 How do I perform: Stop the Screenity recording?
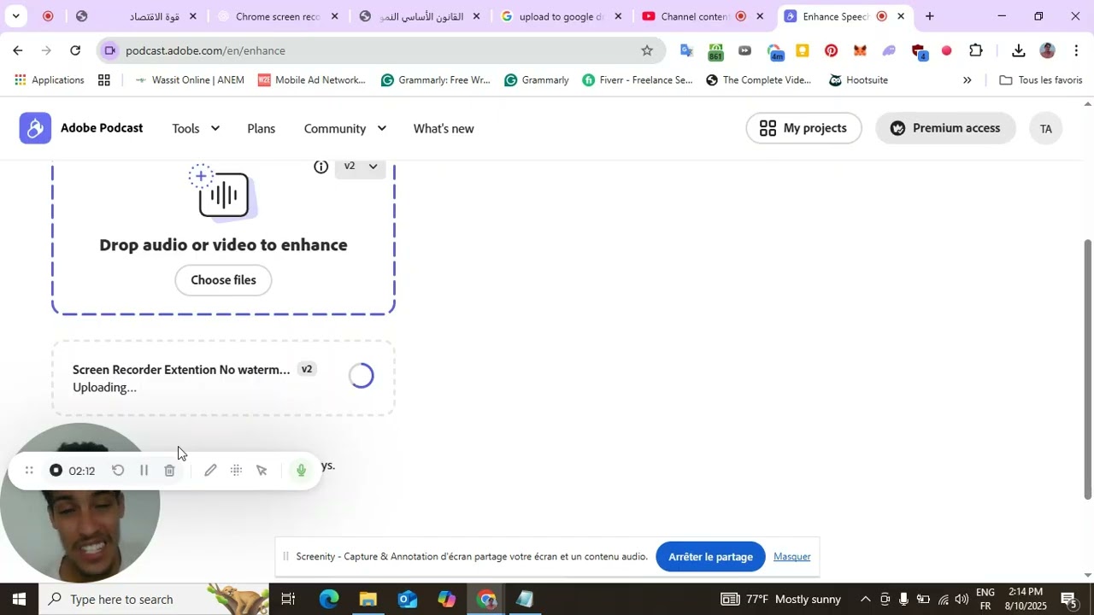56,471
